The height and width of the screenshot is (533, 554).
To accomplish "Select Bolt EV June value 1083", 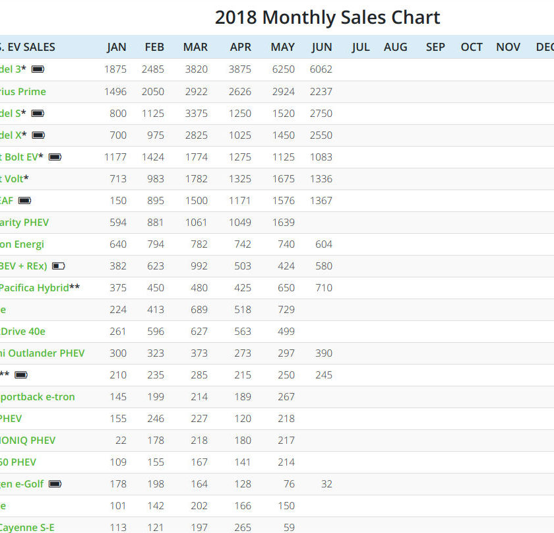I will tap(321, 157).
